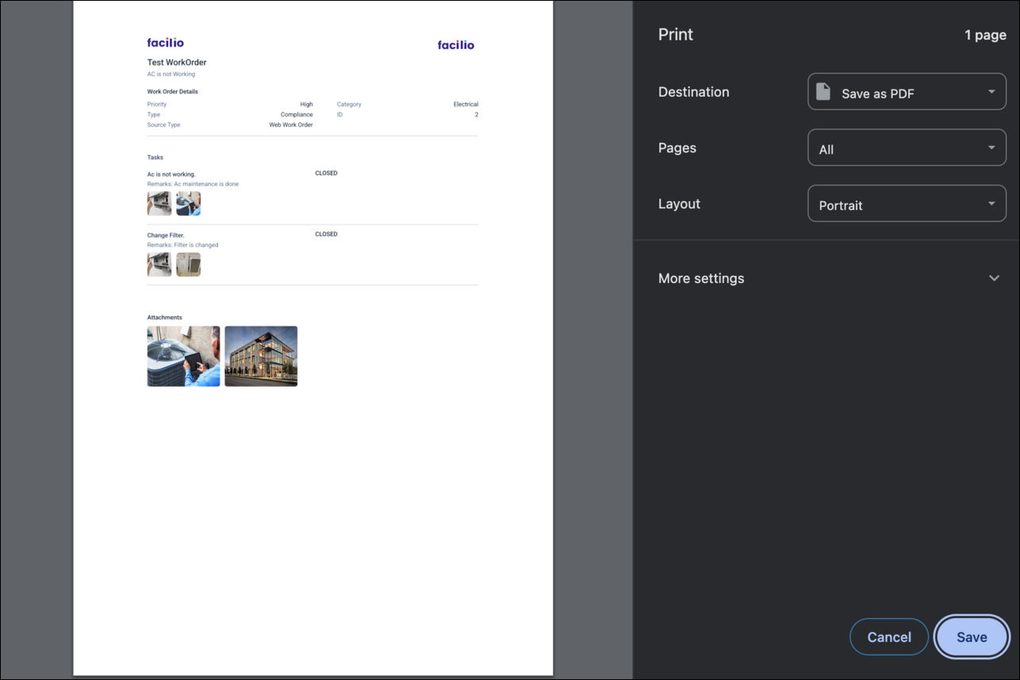This screenshot has width=1020, height=680.
Task: Click the first photo under Filter is changed remarks
Action: pyautogui.click(x=159, y=265)
